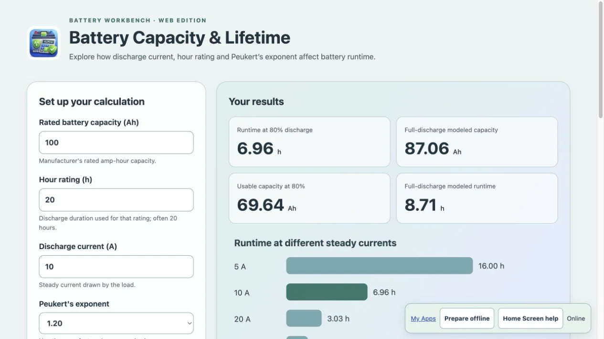Viewport: 604px width, 339px height.
Task: Click the 16.00 h value label
Action: (x=491, y=266)
